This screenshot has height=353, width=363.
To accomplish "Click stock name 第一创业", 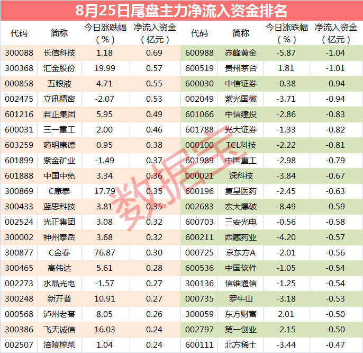I will (241, 330).
